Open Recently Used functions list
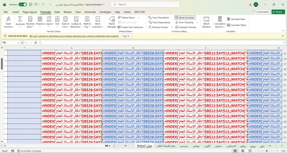The image size is (287, 153). coord(30,22)
